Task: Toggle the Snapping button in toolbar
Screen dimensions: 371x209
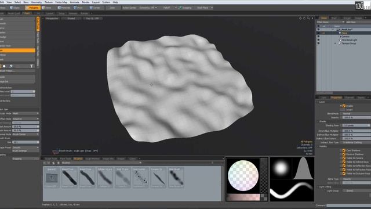Action: tap(185, 8)
